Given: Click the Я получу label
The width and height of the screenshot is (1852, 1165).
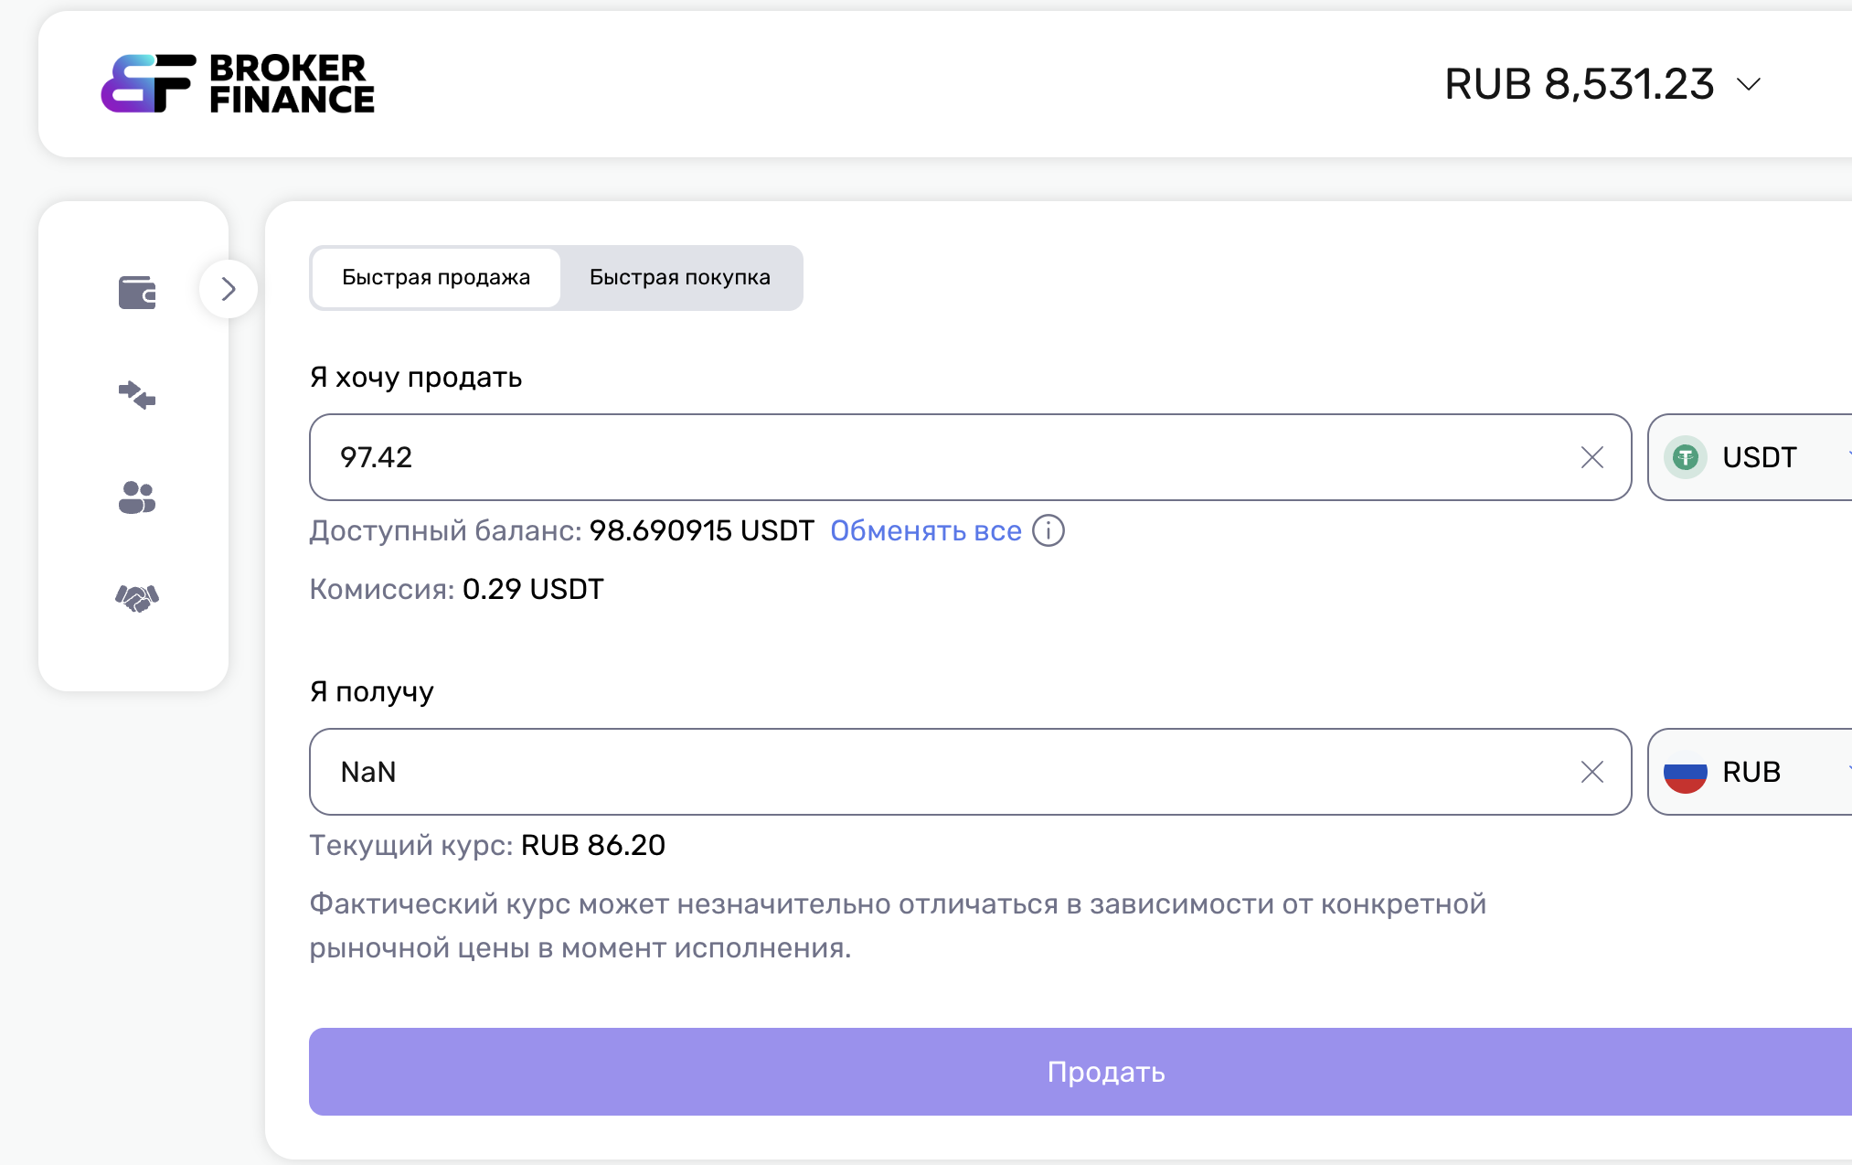Looking at the screenshot, I should pos(372,691).
